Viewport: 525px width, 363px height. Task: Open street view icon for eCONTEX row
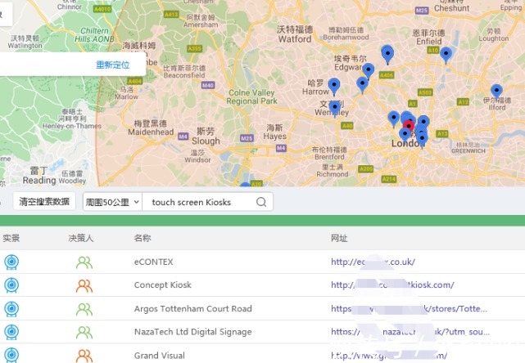pyautogui.click(x=11, y=262)
